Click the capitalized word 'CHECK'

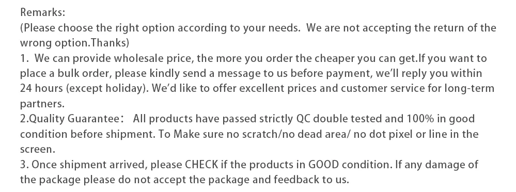pyautogui.click(x=202, y=164)
